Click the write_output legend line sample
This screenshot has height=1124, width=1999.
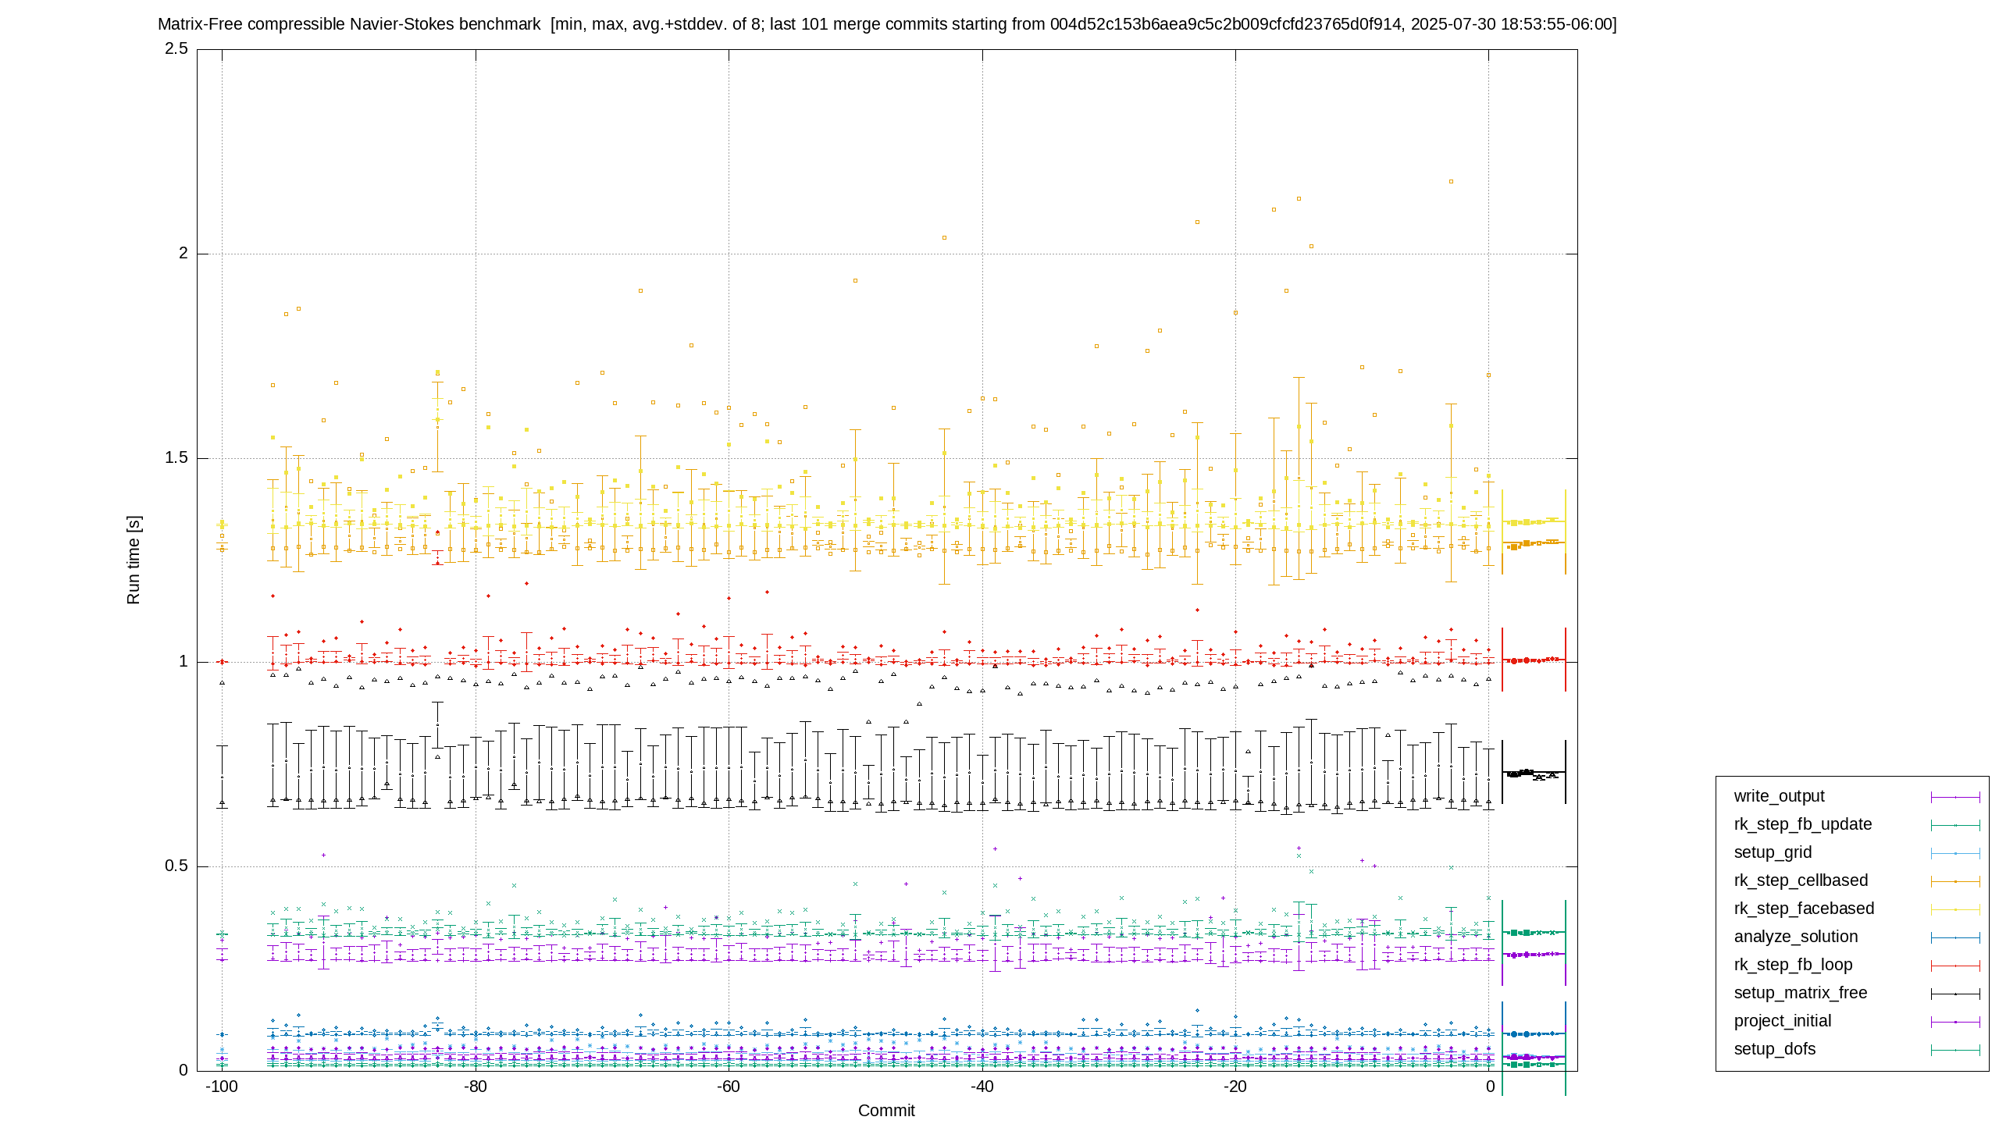(x=1955, y=797)
